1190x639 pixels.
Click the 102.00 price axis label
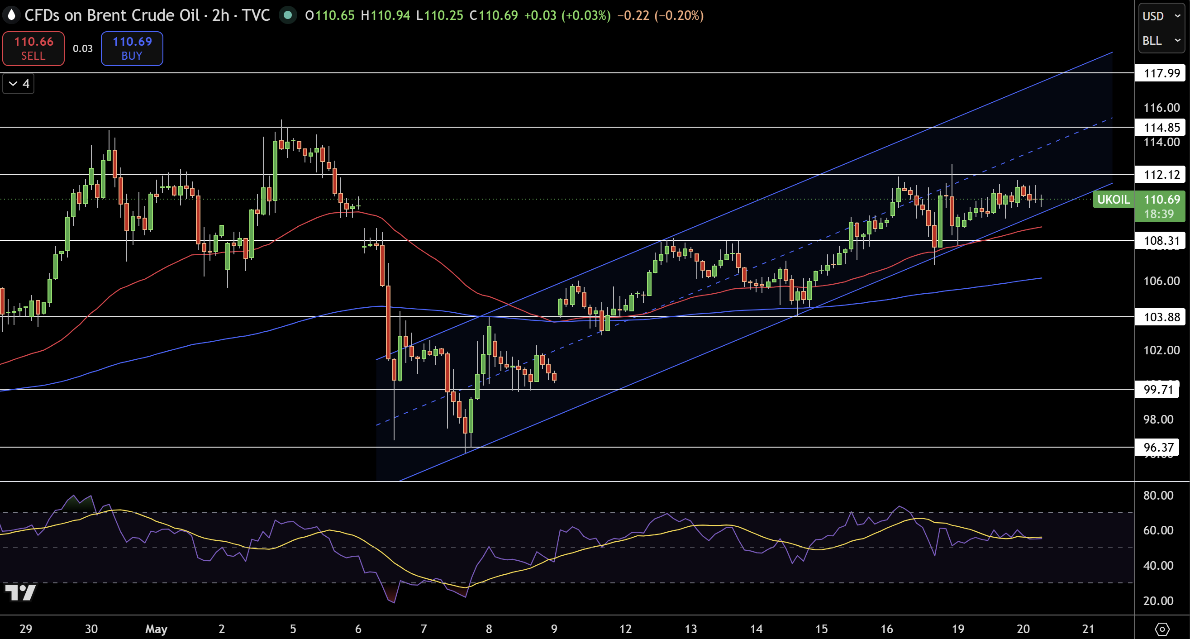[1161, 350]
